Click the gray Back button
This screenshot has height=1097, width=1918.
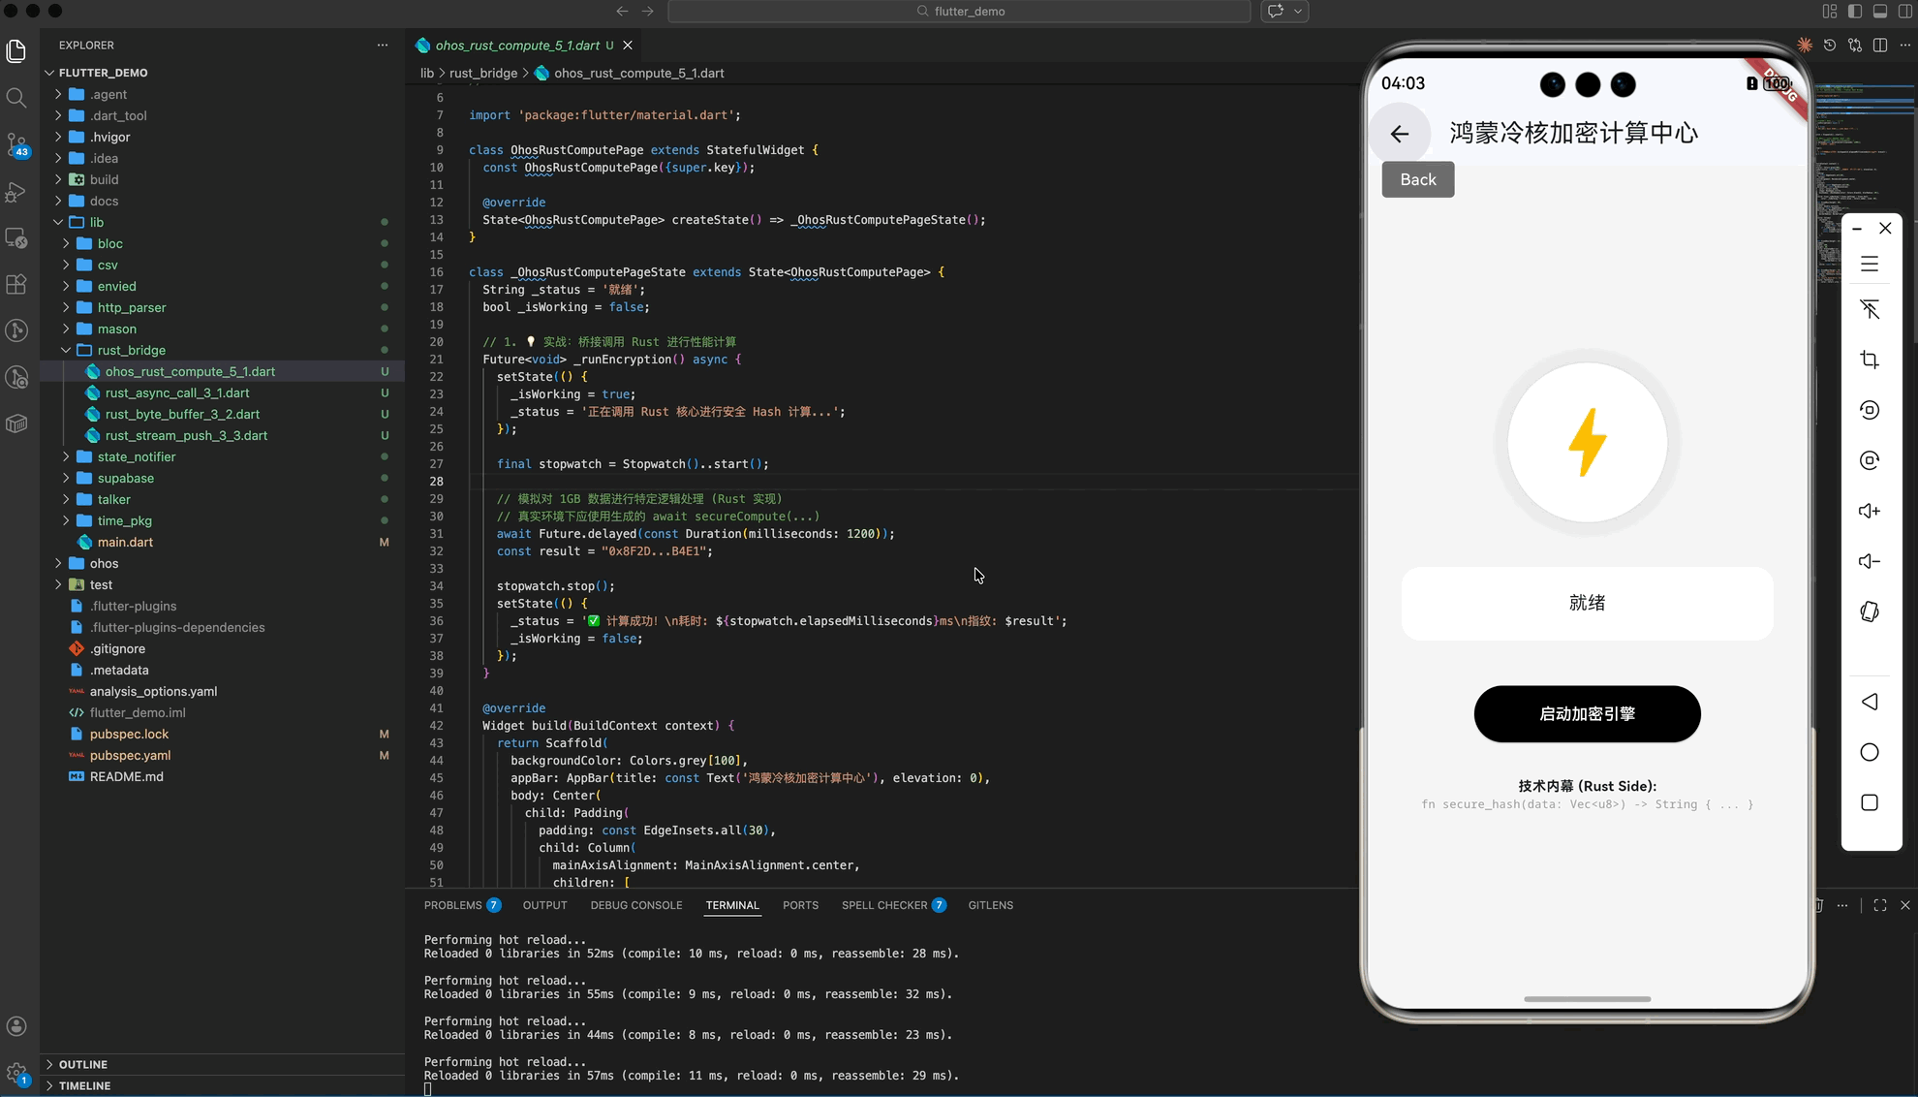click(x=1417, y=179)
